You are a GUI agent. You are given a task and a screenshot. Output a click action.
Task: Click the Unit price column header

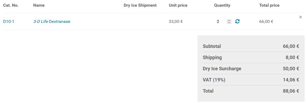click(x=178, y=5)
